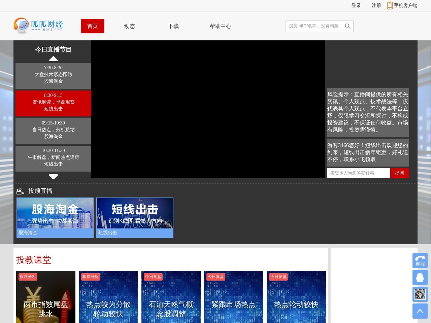Click the question input field
The height and width of the screenshot is (323, 431).
(359, 173)
